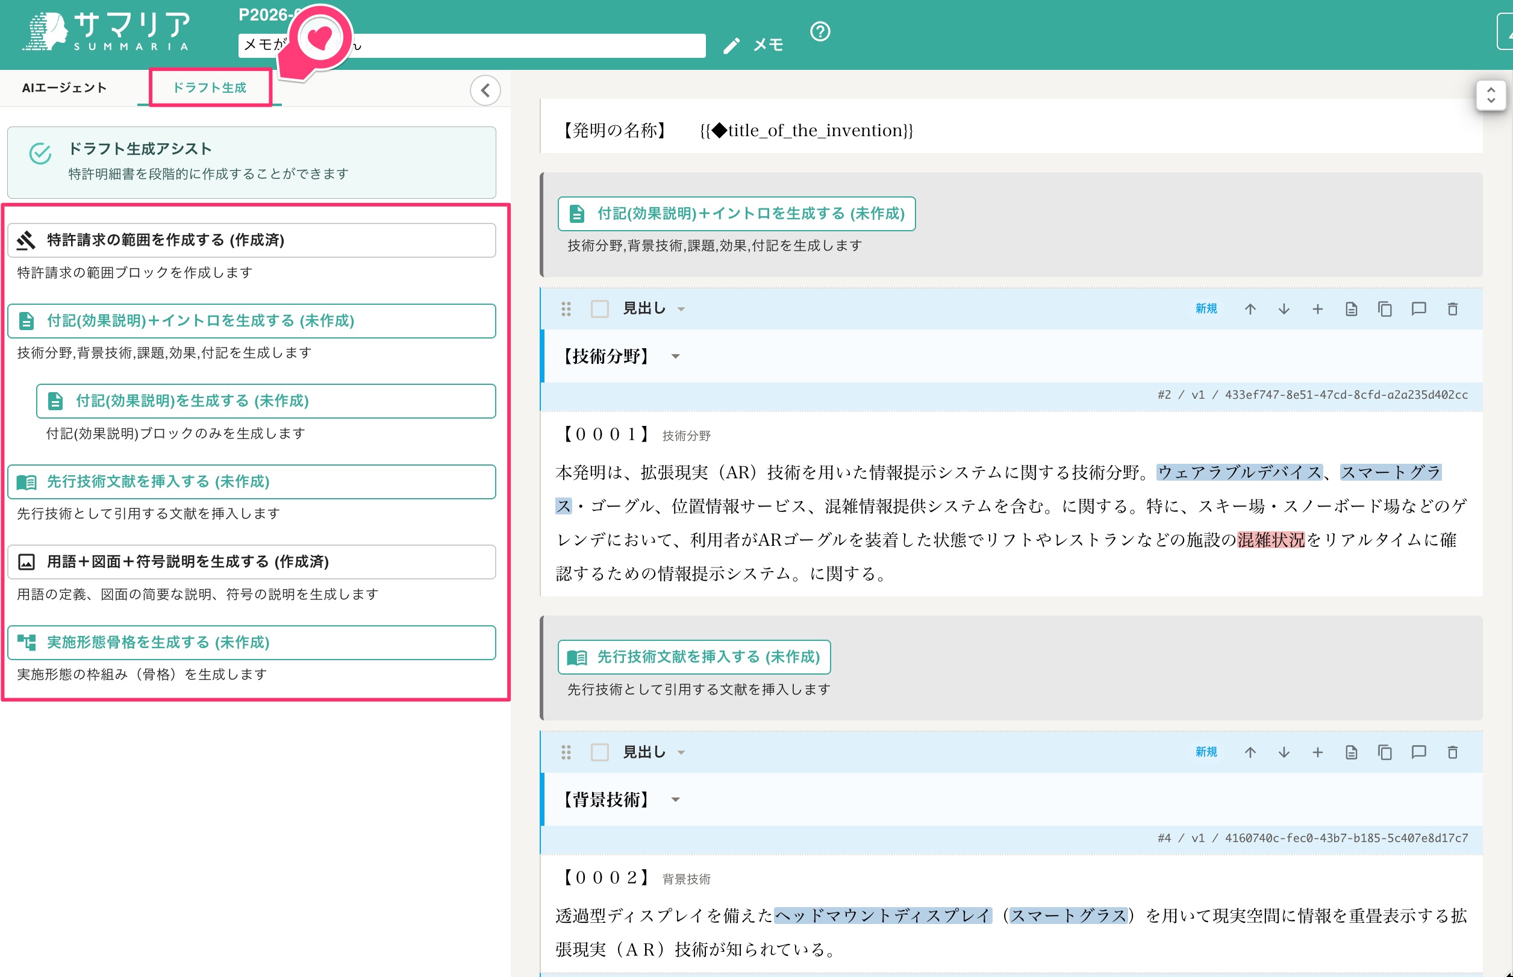Image resolution: width=1513 pixels, height=977 pixels.
Task: Switch to the ドラフト生成 tab
Action: pyautogui.click(x=210, y=87)
